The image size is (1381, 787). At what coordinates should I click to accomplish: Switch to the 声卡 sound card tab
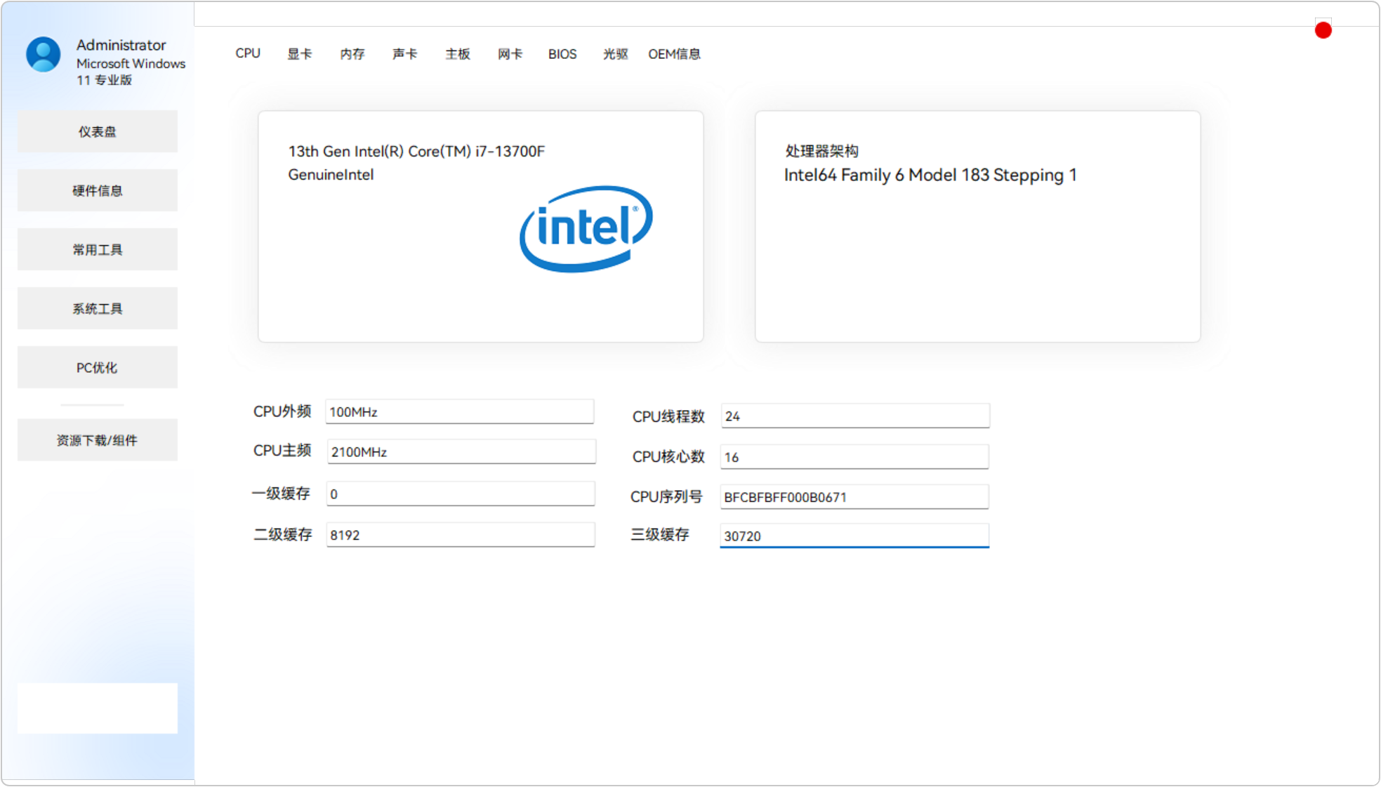pyautogui.click(x=404, y=54)
